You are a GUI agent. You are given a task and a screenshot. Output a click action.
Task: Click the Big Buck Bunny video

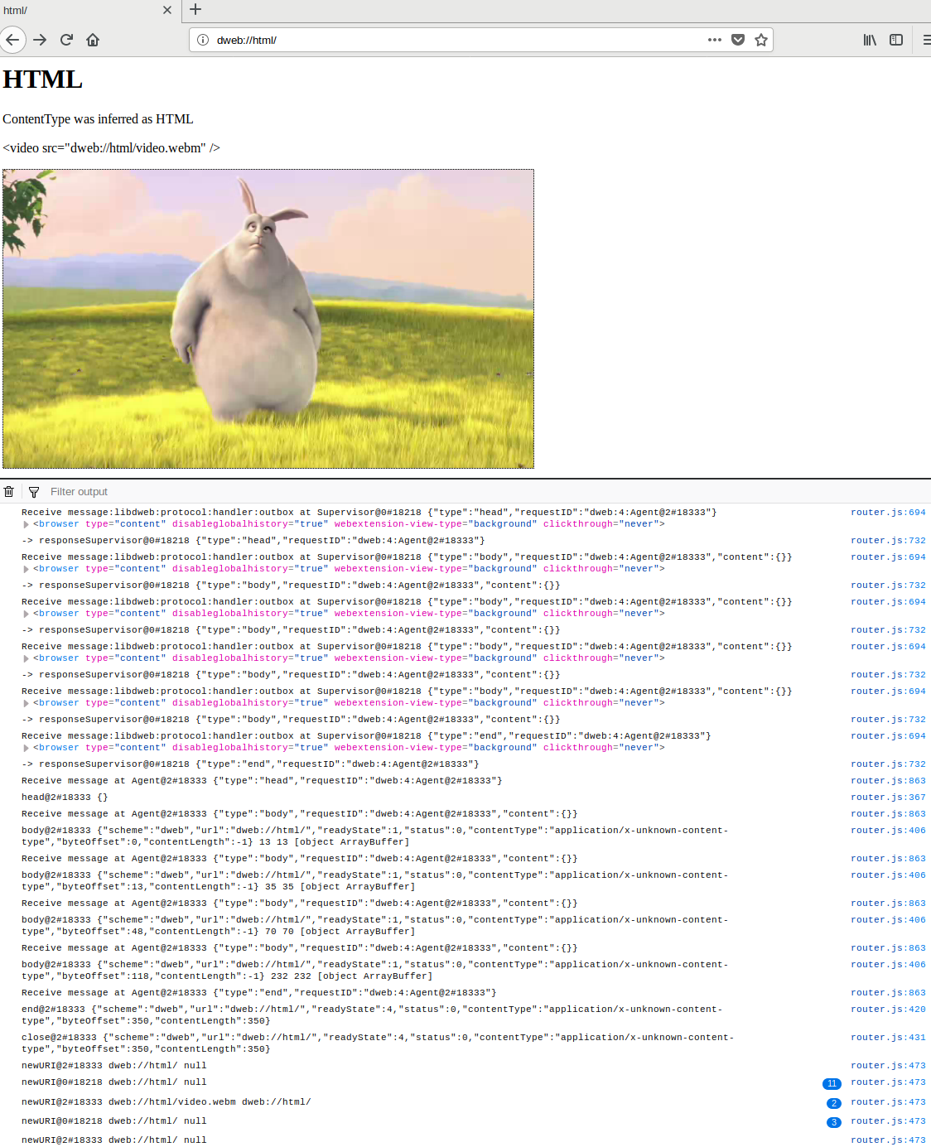(x=268, y=319)
